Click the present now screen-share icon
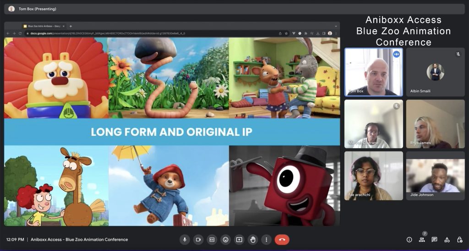The width and height of the screenshot is (469, 251). 239,240
